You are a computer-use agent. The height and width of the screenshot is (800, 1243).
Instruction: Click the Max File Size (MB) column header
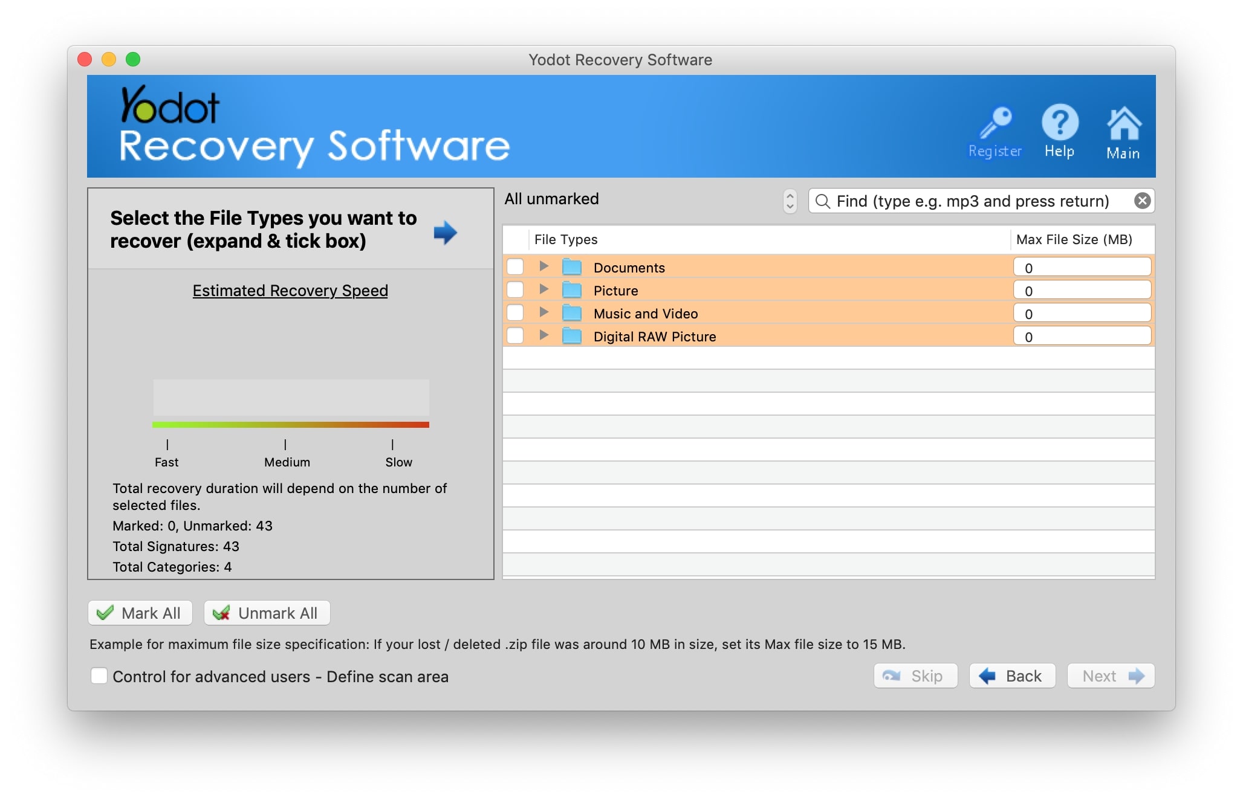(x=1074, y=239)
